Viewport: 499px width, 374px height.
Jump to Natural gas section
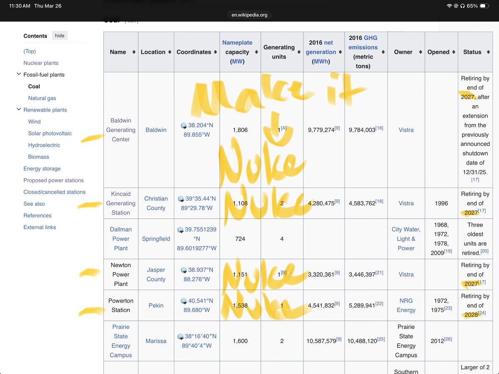tap(42, 98)
